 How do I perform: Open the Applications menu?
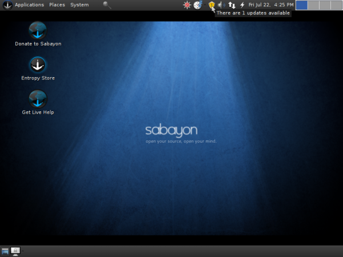29,5
